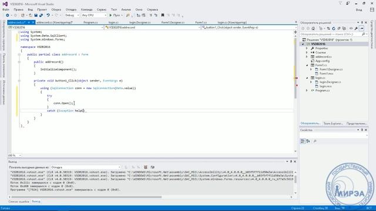Image resolution: width=376 pixels, height=211 pixels.
Task: Click the Open File toolbar icon
Action: click(x=31, y=15)
